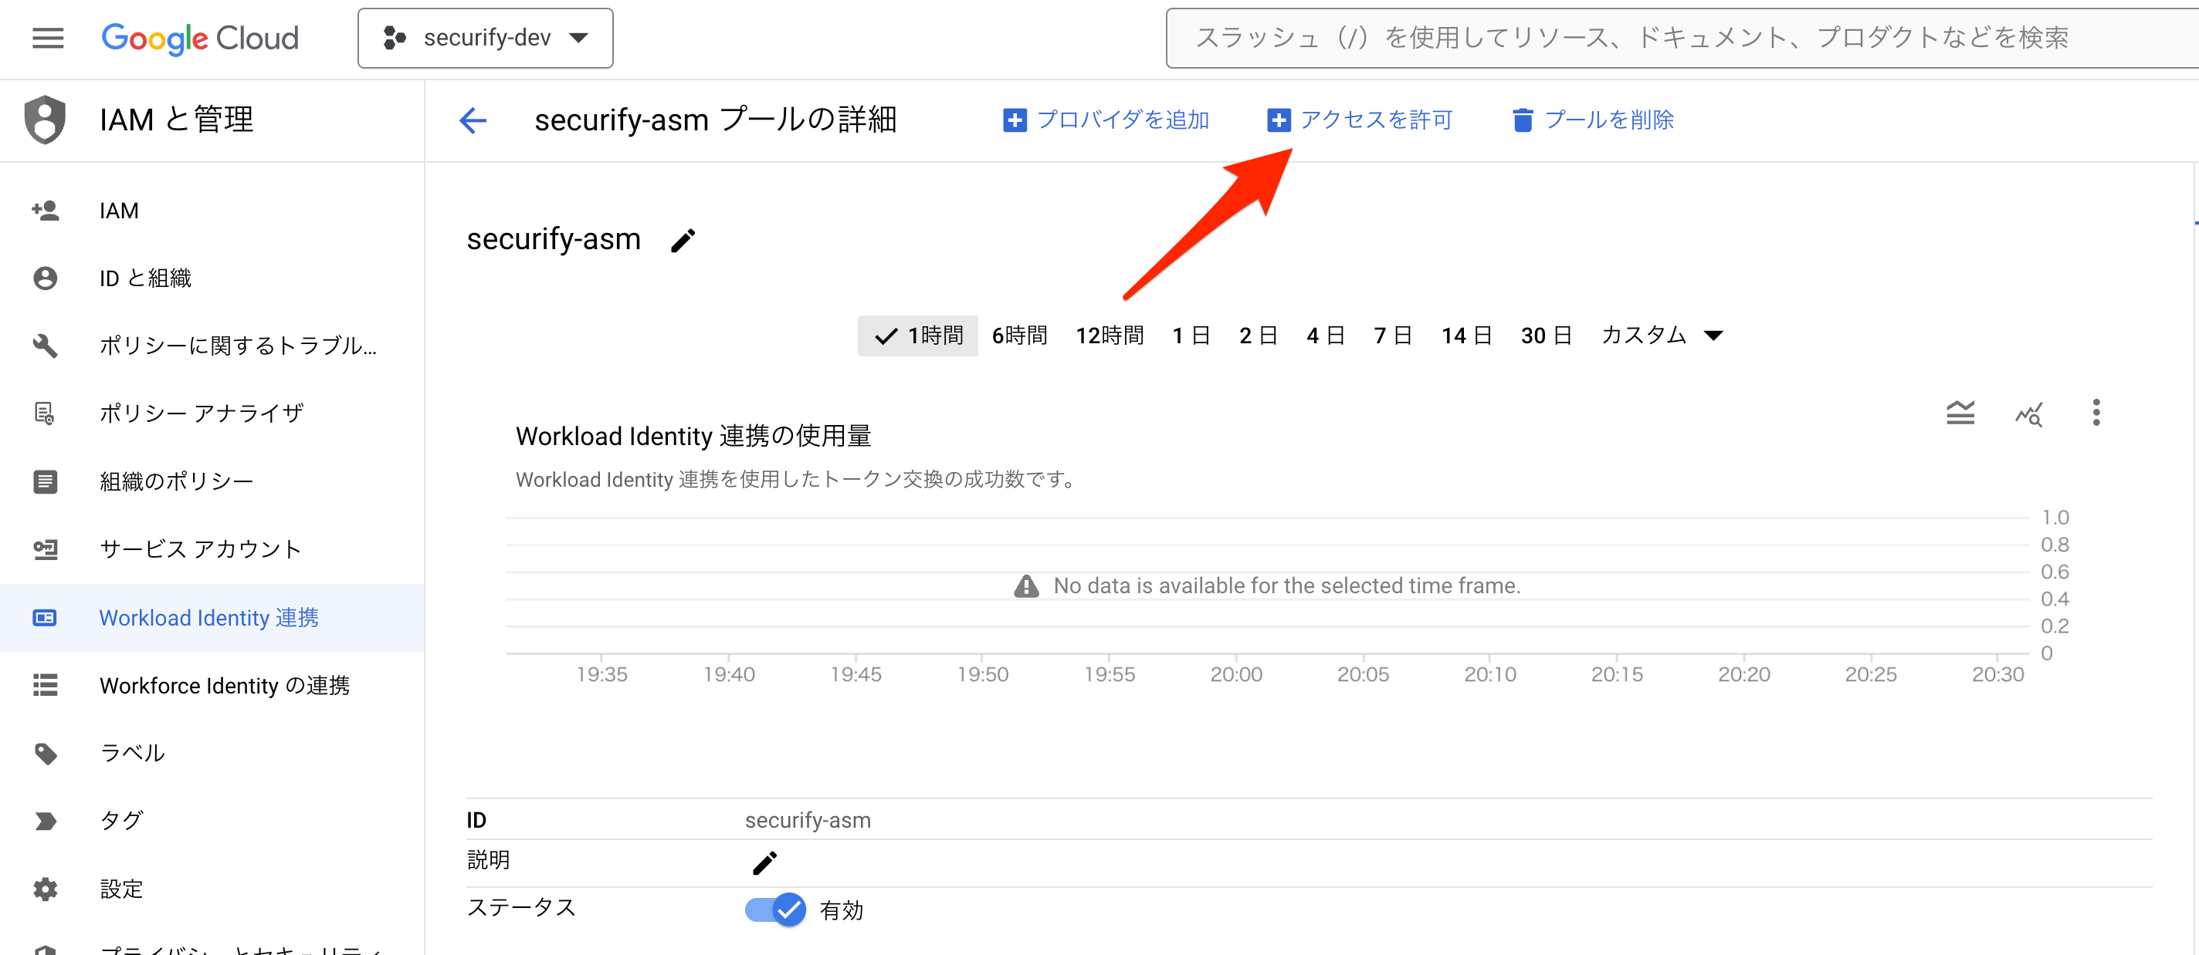Open ポリシー アナライザ in the sidebar
This screenshot has width=2199, height=955.
(x=212, y=413)
